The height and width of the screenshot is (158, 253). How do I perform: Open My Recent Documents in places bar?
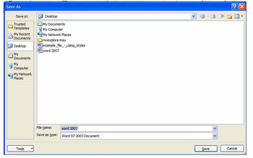[20, 36]
